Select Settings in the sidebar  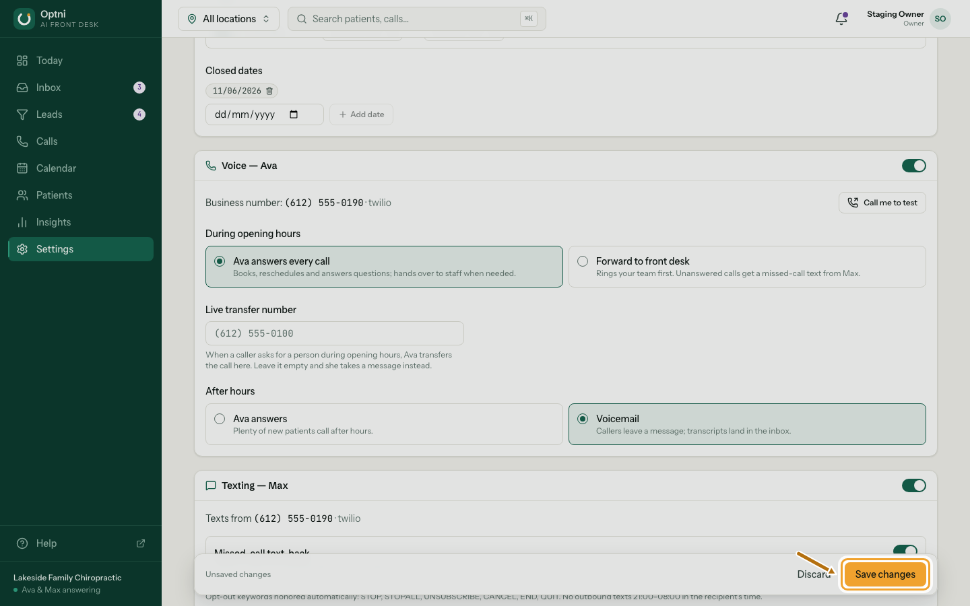click(x=81, y=249)
